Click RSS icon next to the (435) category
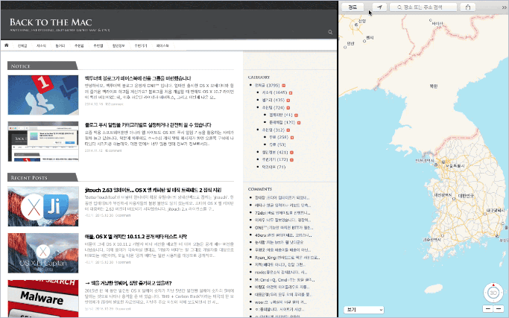 click(288, 101)
